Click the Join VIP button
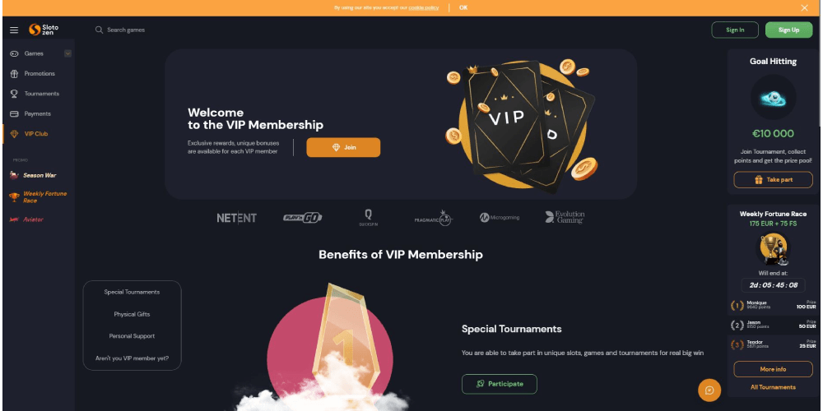This screenshot has width=823, height=411. coord(343,147)
